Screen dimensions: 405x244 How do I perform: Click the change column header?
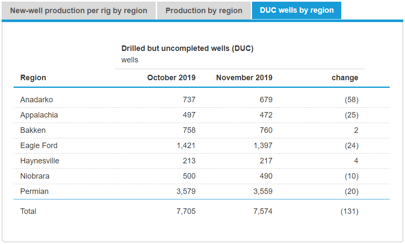pos(345,78)
